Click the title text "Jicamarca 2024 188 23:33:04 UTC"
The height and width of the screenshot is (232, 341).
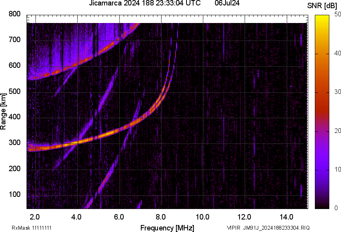coord(145,3)
